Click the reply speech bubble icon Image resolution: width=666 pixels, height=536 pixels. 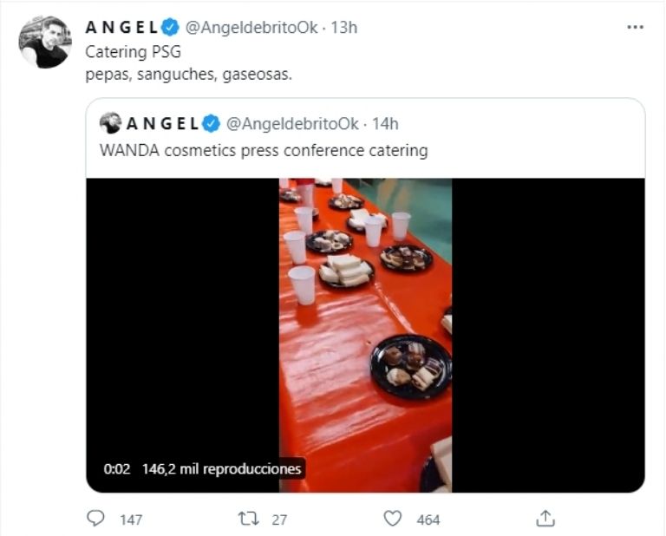pyautogui.click(x=96, y=519)
